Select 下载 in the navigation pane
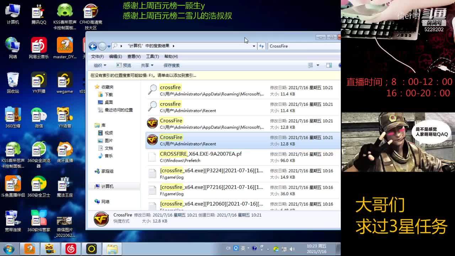This screenshot has width=455, height=256. 105,95
